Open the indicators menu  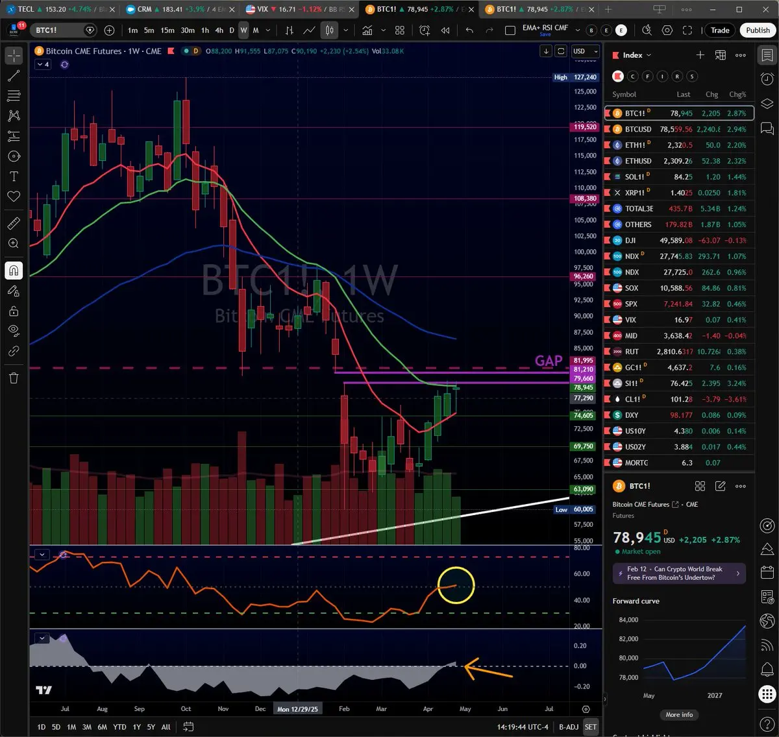pyautogui.click(x=367, y=30)
